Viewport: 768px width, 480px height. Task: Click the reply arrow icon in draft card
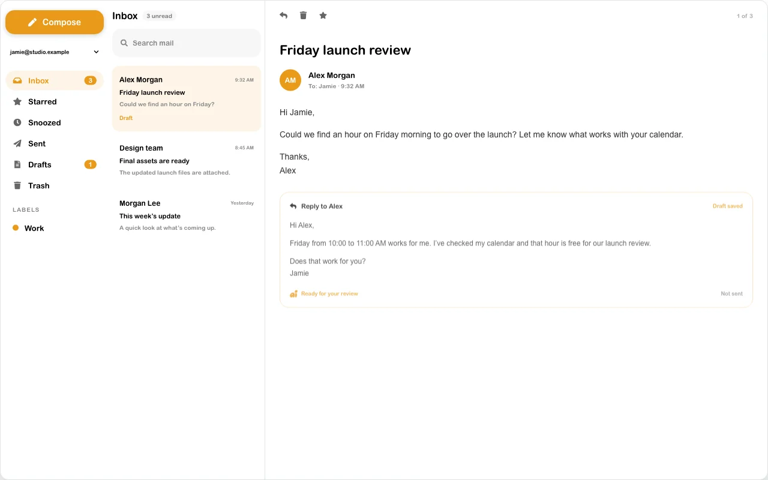point(293,206)
